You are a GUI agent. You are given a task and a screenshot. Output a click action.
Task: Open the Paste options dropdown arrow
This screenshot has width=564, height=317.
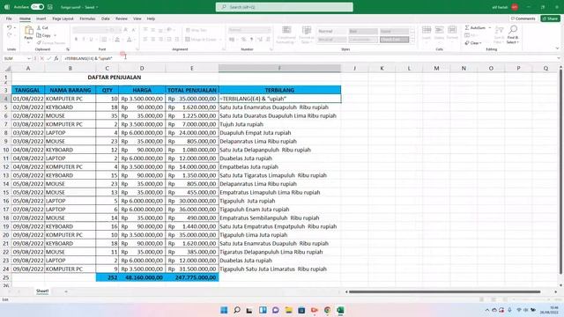[x=28, y=42]
